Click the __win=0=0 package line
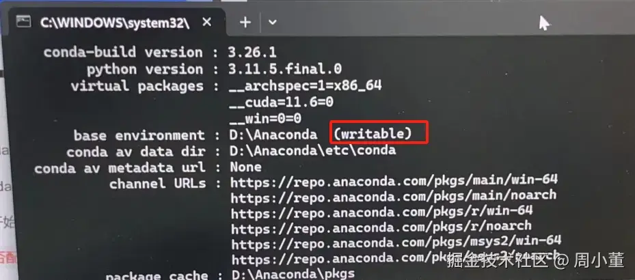 [x=265, y=119]
